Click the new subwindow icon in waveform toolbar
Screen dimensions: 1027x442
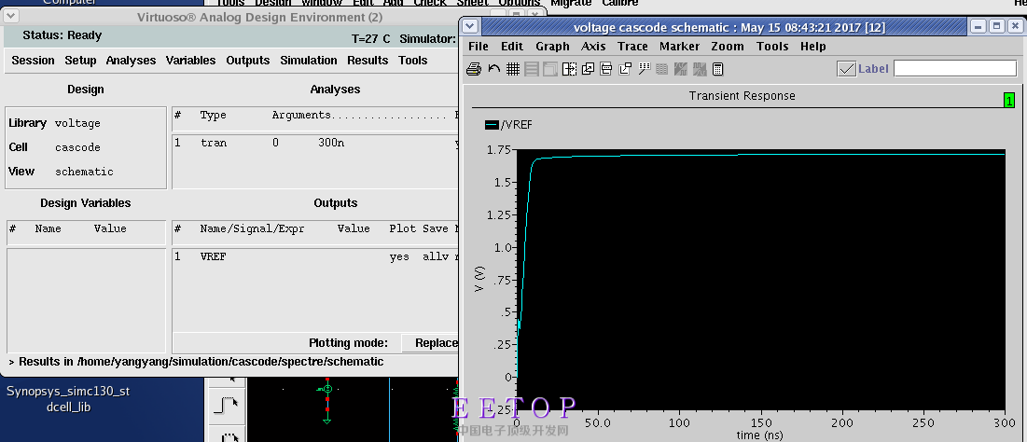tap(588, 69)
